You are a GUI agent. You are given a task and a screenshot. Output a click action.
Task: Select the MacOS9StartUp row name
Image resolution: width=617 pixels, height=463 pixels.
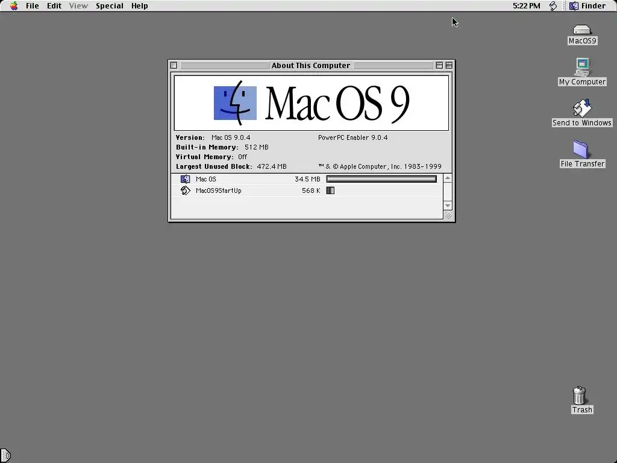tap(218, 191)
